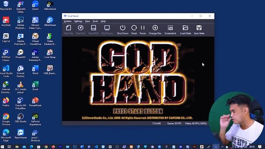Select the PowerISO desktop icon
265x149 pixels.
tap(21, 54)
